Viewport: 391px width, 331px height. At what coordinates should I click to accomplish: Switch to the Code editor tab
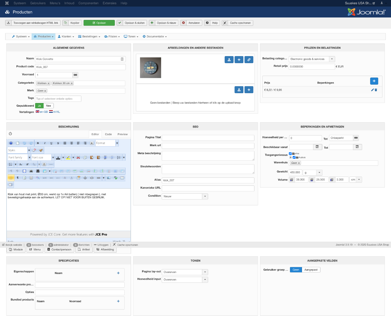point(108,134)
